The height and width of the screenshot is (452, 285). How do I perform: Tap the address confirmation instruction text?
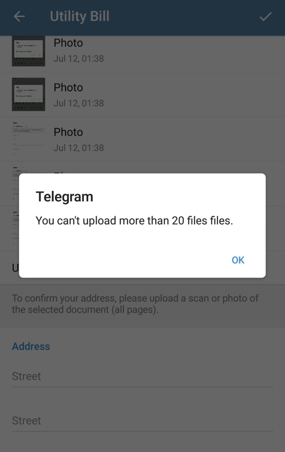point(135,304)
